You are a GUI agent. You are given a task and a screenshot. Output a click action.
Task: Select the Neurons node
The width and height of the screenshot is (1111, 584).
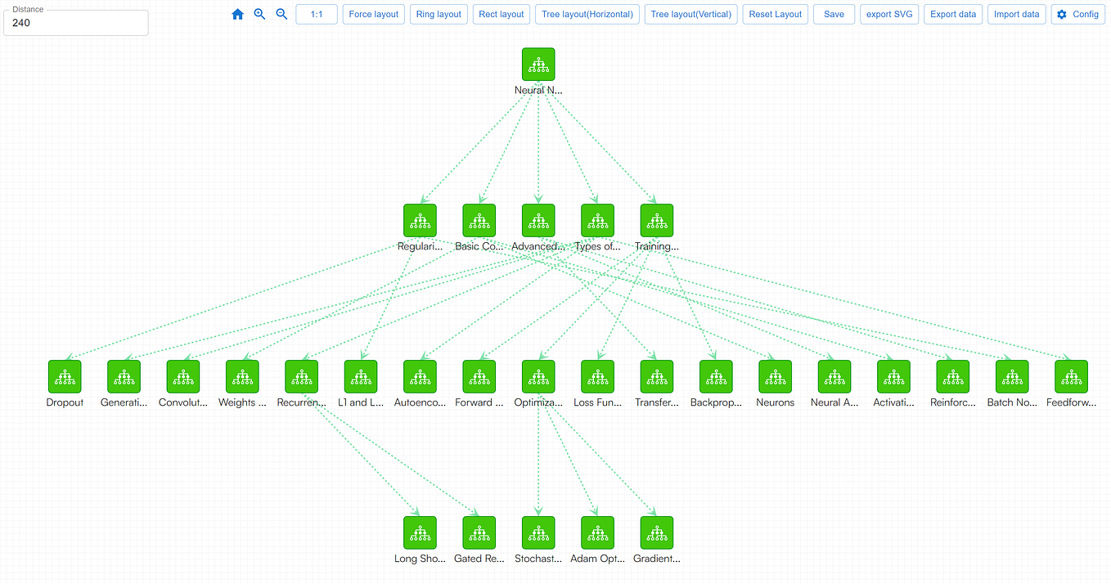(775, 376)
